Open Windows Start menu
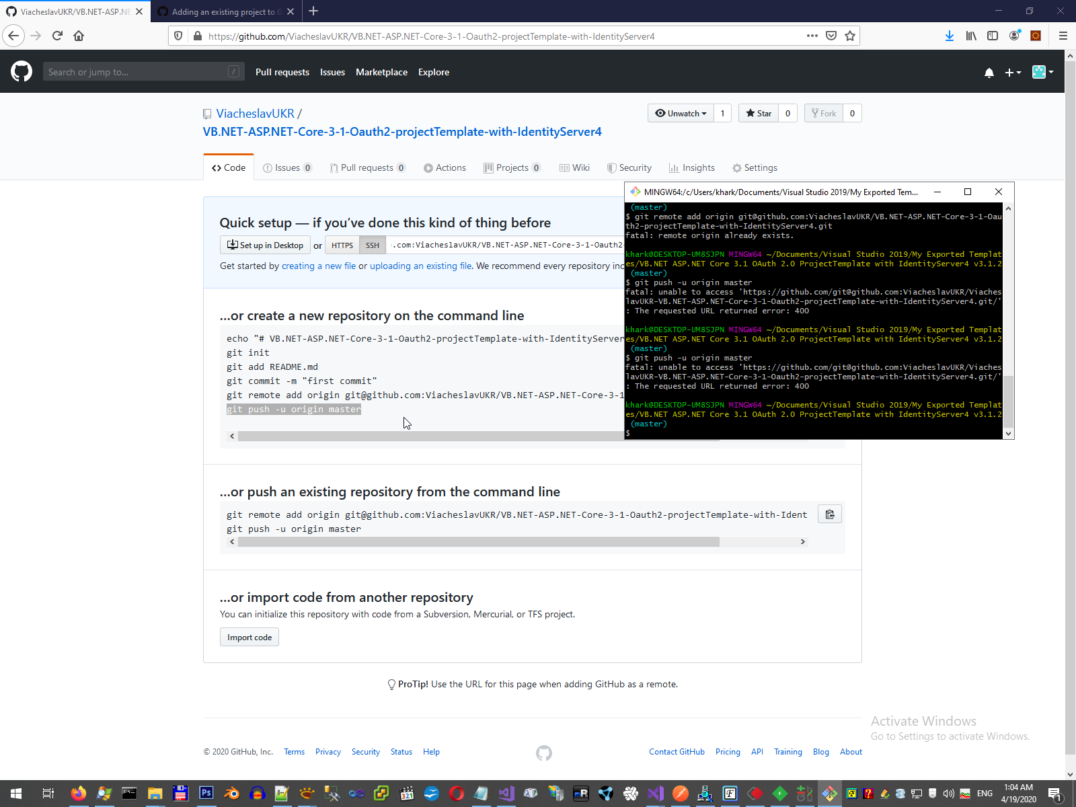 click(x=16, y=794)
